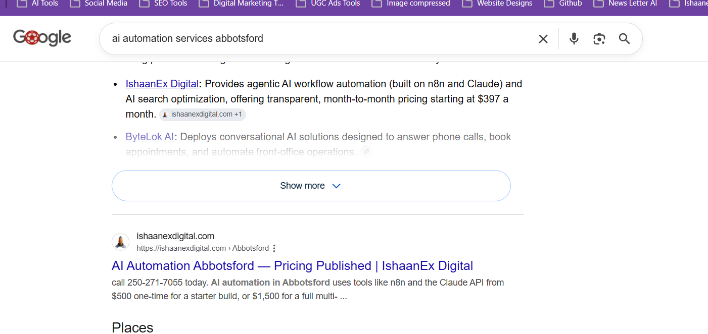Click the ishaanexdigital.com site favicon
The width and height of the screenshot is (708, 334).
coord(120,242)
